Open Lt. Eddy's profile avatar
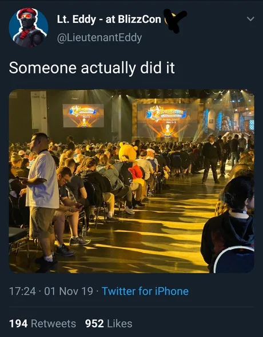 pos(29,28)
